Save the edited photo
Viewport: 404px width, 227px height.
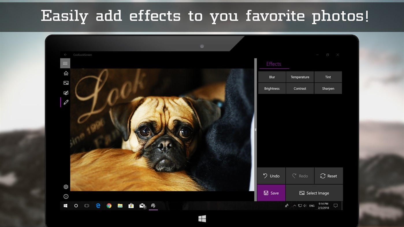point(271,193)
